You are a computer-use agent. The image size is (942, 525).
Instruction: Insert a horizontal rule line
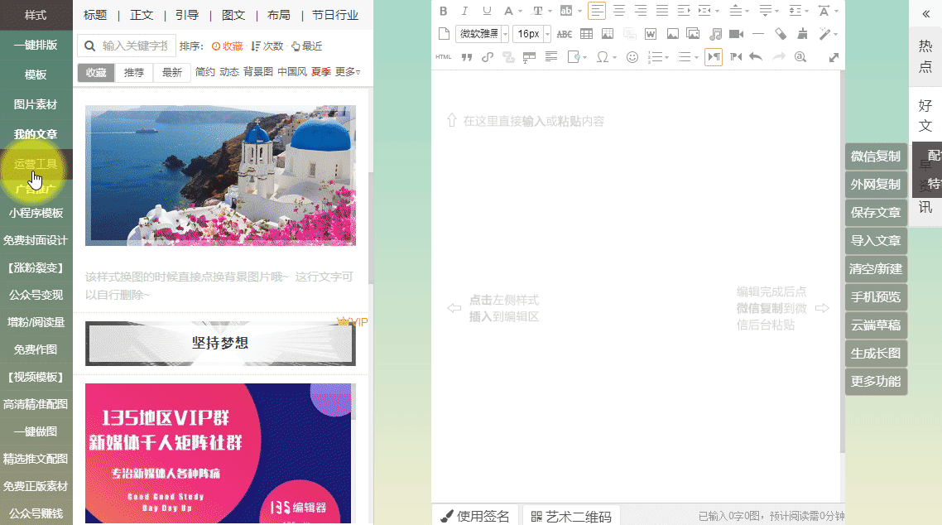click(758, 34)
